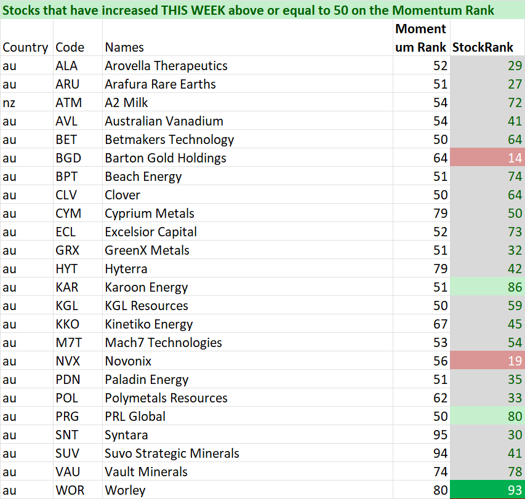Select Kinetiko Energy's Momentum Rank 67
Screen dimensions: 525x499
(x=421, y=324)
